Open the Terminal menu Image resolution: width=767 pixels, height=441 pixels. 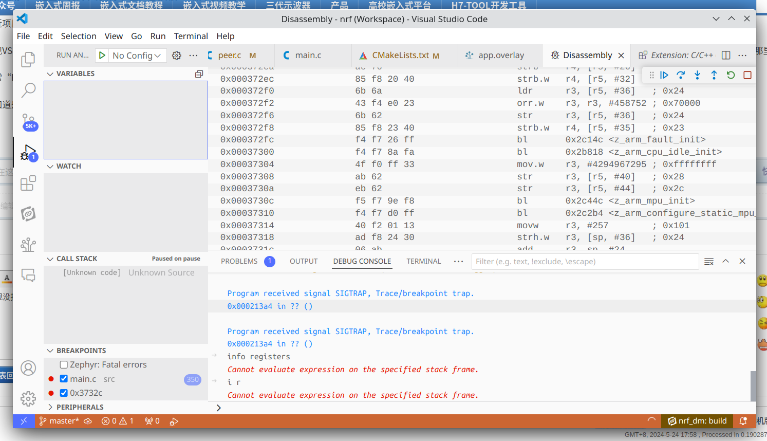coord(191,36)
